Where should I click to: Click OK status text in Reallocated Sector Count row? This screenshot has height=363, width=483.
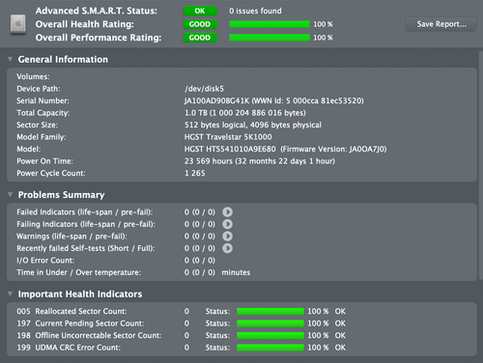point(340,311)
